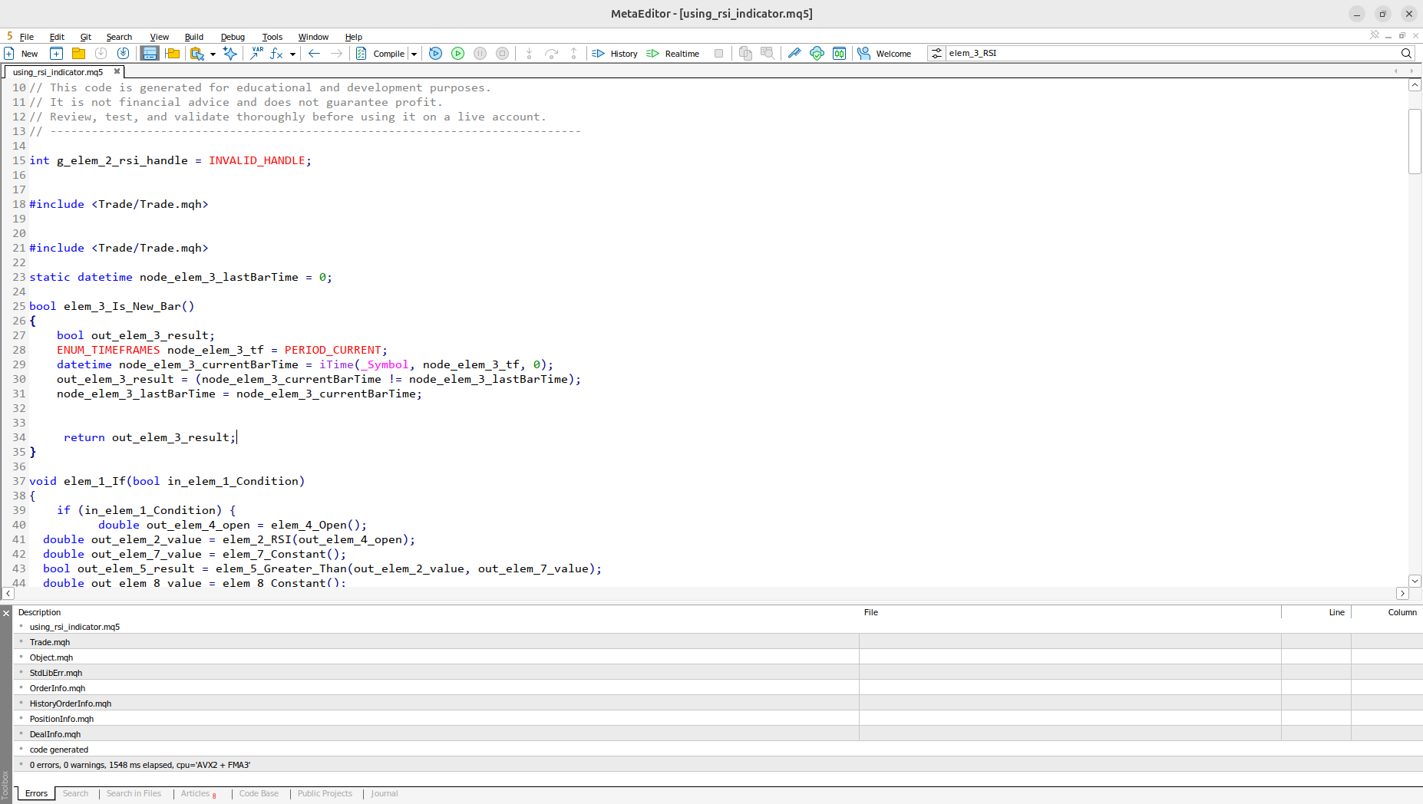Switch to the Search in Files tab
Image resolution: width=1423 pixels, height=804 pixels.
tap(134, 793)
